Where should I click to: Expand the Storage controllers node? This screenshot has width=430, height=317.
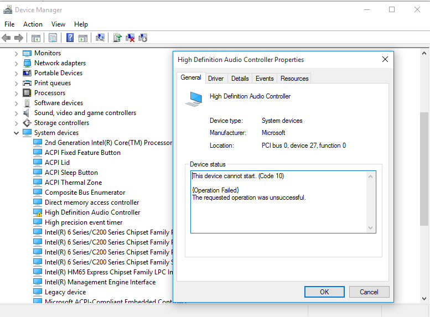(x=16, y=123)
